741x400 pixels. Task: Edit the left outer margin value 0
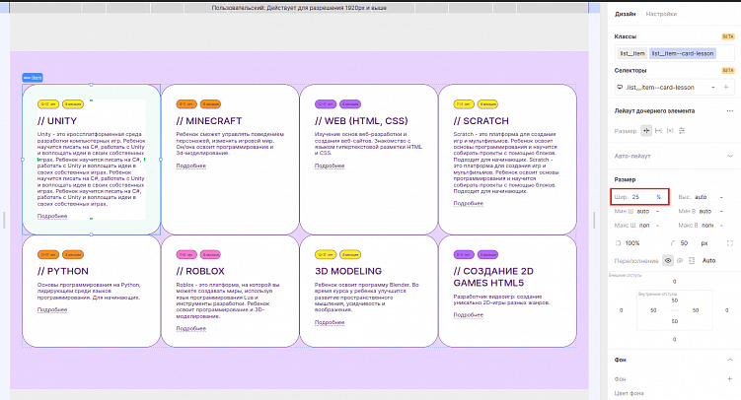(621, 310)
